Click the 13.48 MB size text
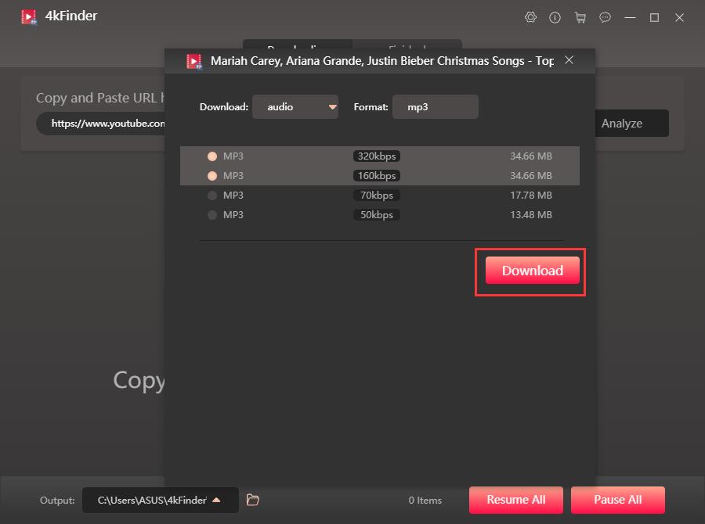Viewport: 705px width, 524px height. coord(531,214)
